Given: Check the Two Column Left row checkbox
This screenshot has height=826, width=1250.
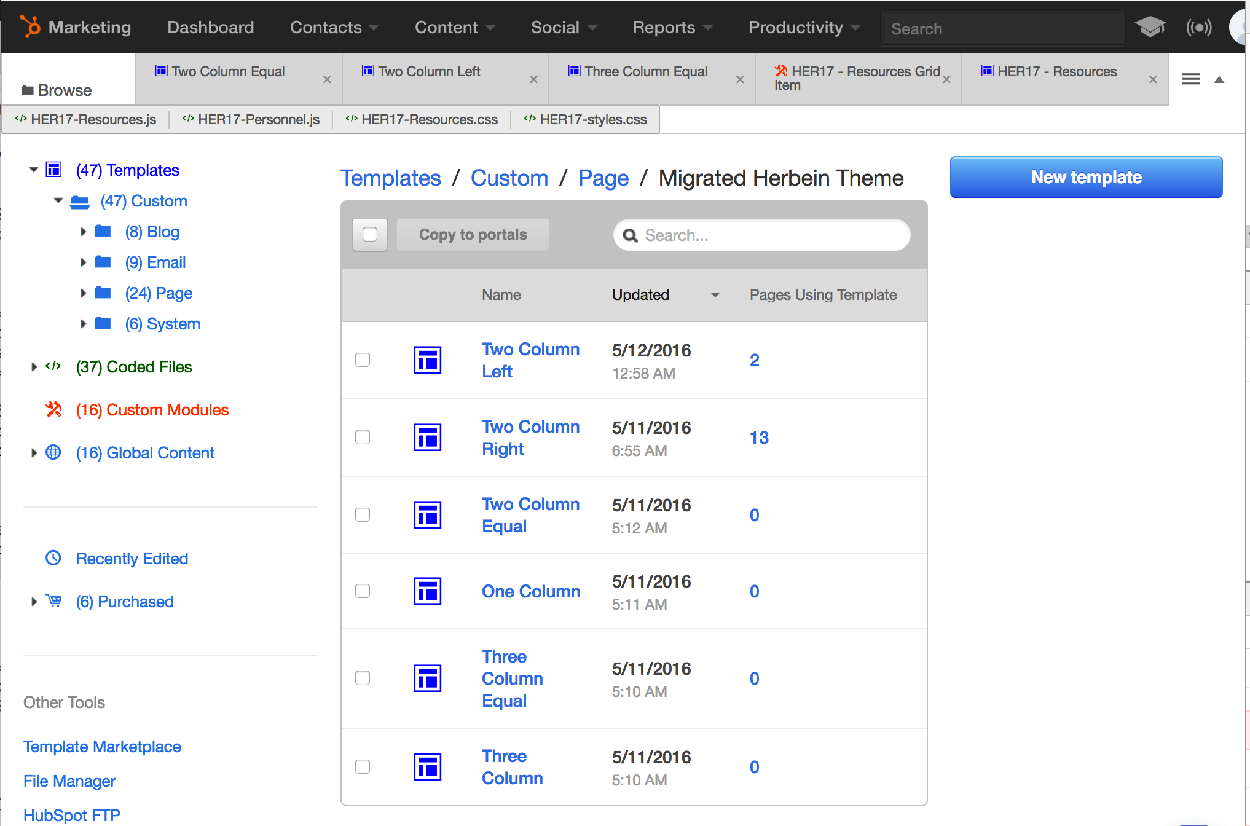Looking at the screenshot, I should 363,360.
